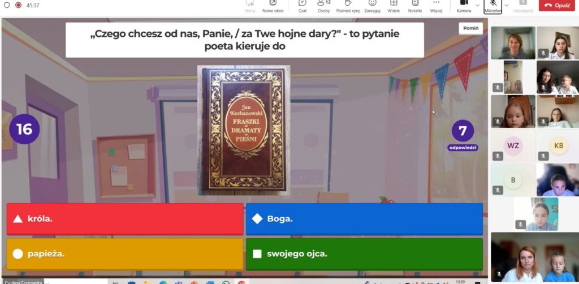Click the WZ participant tile
This screenshot has height=284, width=579.
point(513,145)
